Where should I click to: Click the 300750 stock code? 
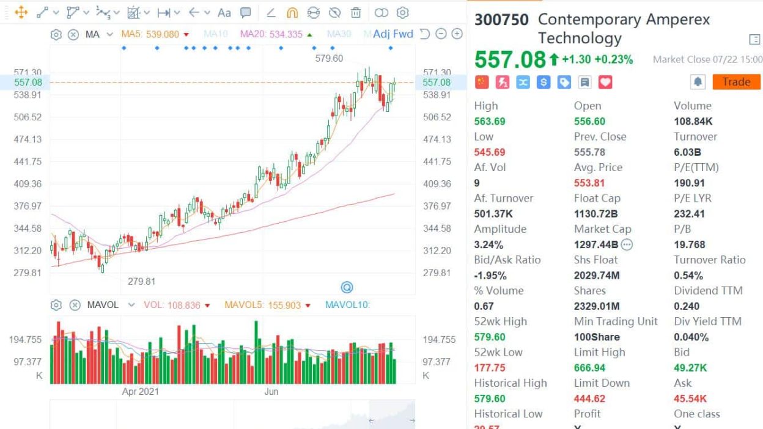501,20
